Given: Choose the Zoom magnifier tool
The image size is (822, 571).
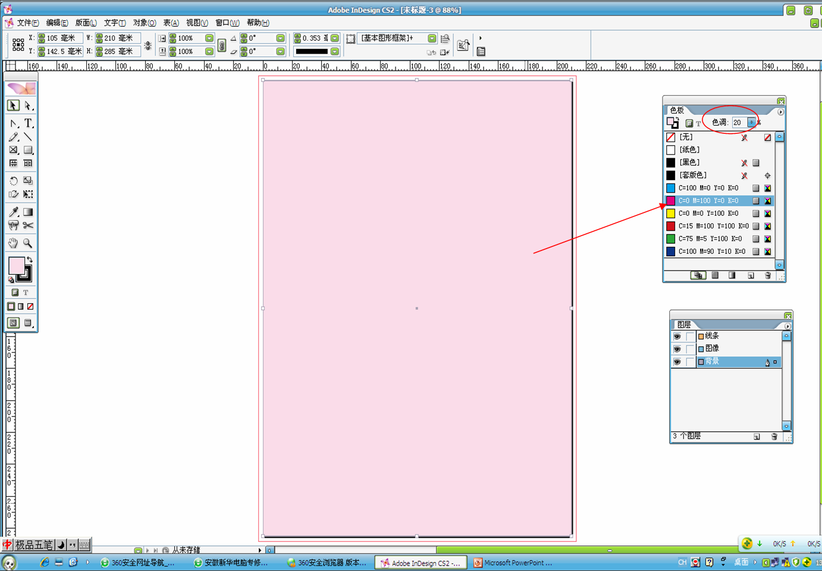Looking at the screenshot, I should [x=28, y=243].
